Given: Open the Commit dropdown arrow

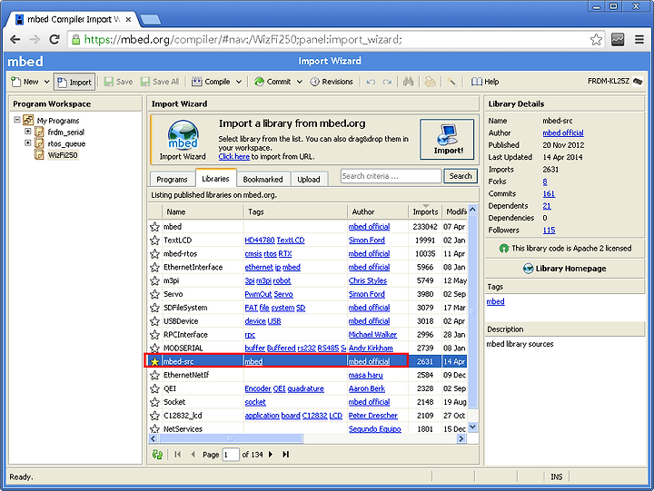Looking at the screenshot, I should click(300, 82).
